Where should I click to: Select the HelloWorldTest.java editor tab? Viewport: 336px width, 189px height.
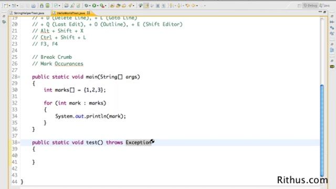[x=71, y=13]
